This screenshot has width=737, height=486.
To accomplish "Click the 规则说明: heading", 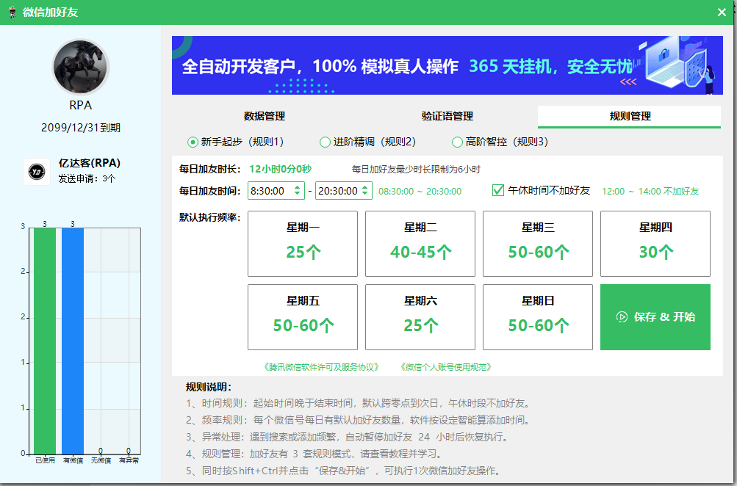I will click(x=209, y=387).
